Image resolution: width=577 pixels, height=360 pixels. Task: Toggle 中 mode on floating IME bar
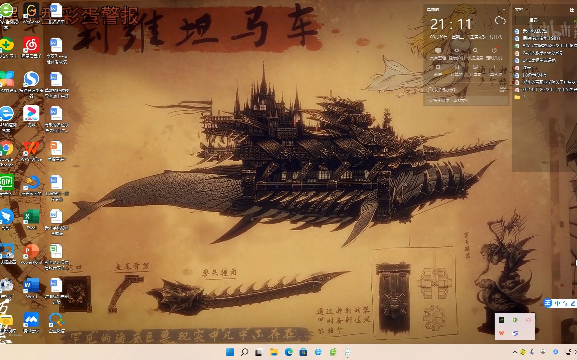point(557,303)
